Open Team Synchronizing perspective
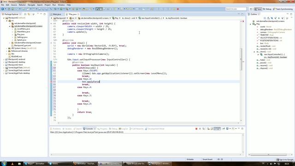This screenshot has height=166, width=295. [283, 9]
